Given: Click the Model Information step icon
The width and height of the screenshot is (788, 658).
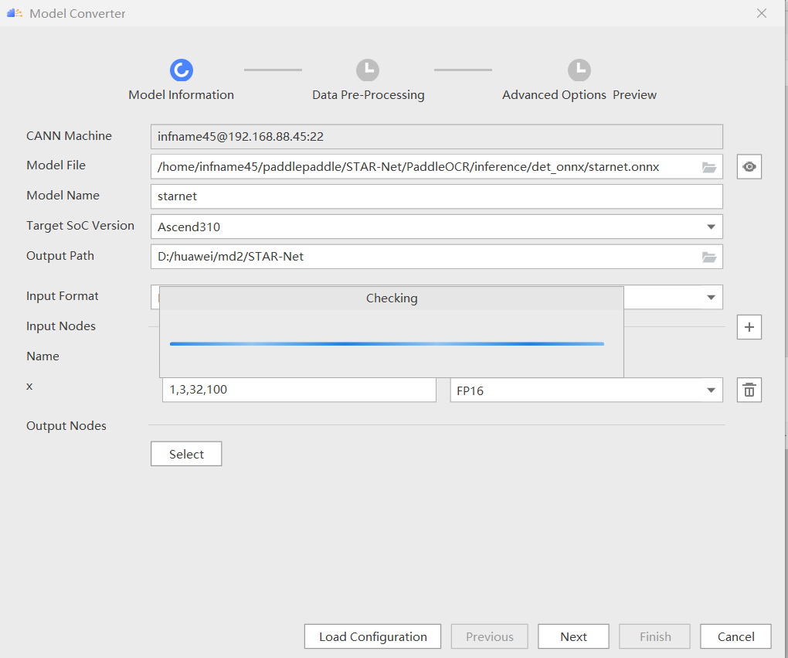Looking at the screenshot, I should point(181,70).
